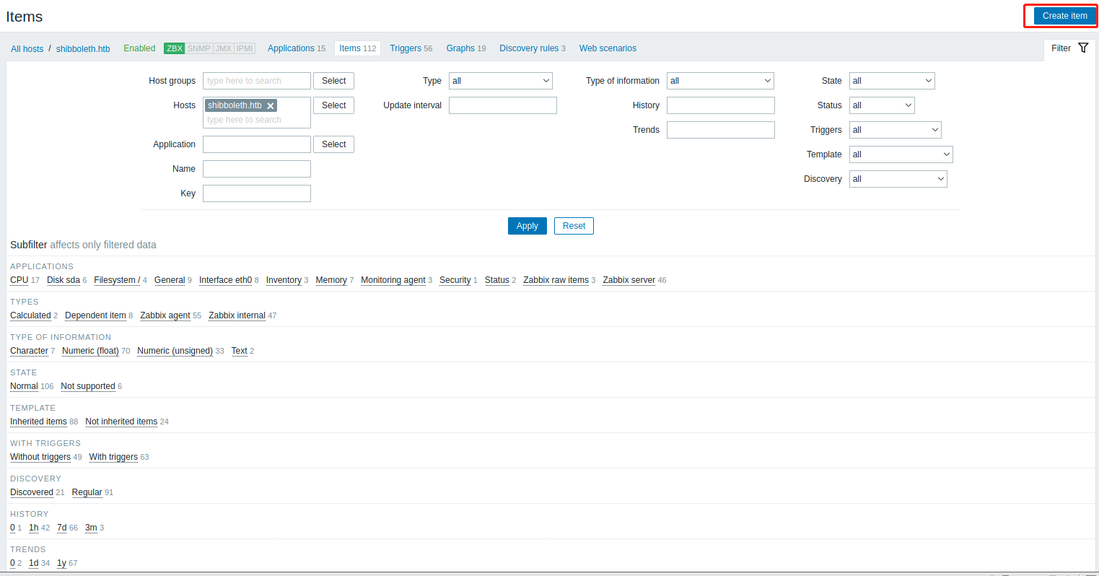
Task: Filter by With triggers
Action: coord(113,457)
